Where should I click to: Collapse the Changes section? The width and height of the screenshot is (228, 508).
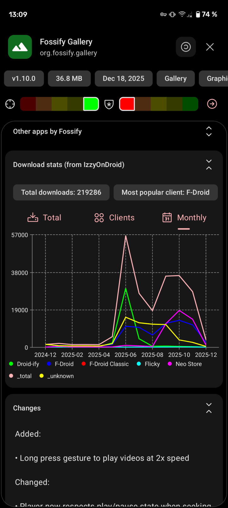(209, 408)
